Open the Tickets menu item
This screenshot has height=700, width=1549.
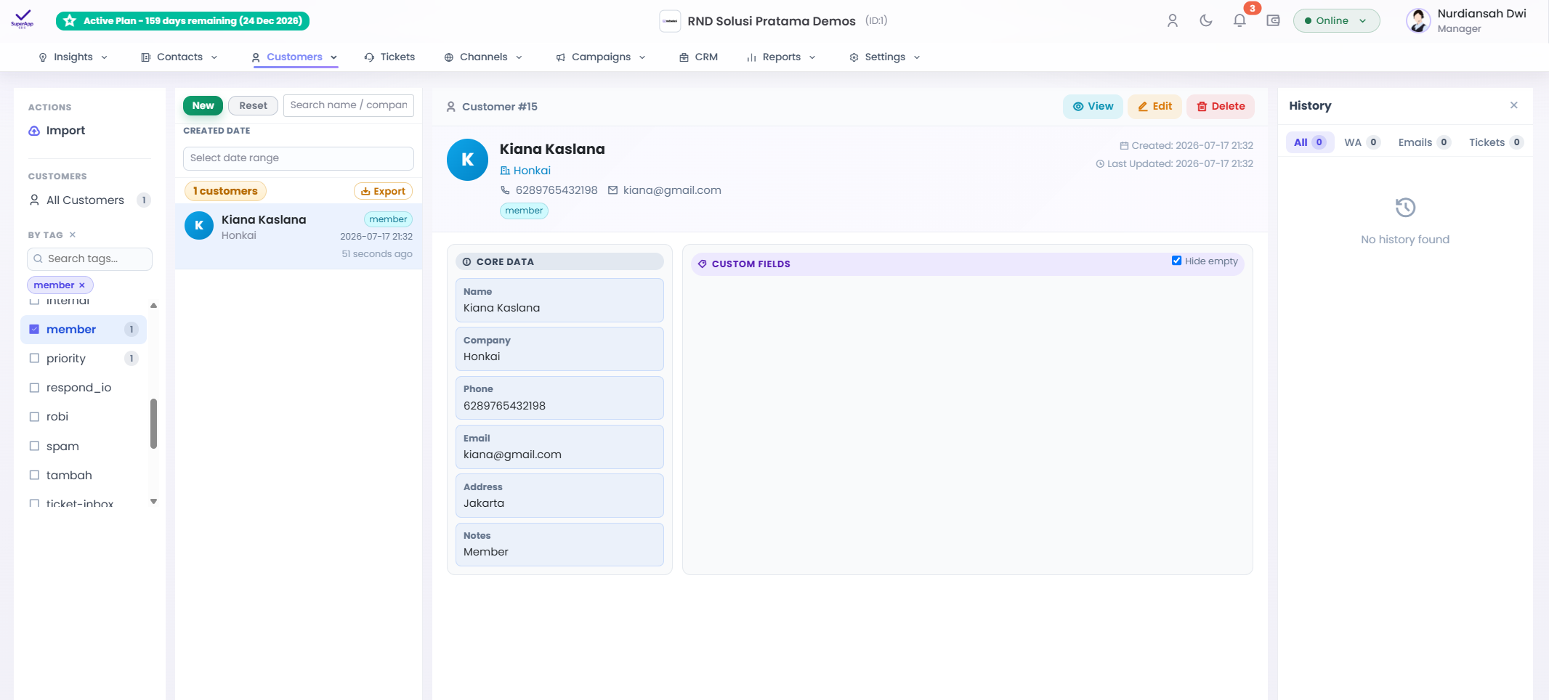pos(389,57)
